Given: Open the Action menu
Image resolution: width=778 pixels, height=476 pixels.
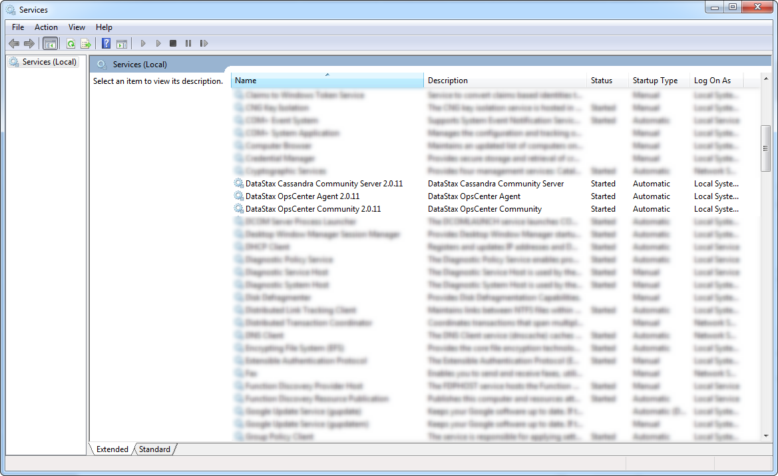Looking at the screenshot, I should tap(46, 27).
